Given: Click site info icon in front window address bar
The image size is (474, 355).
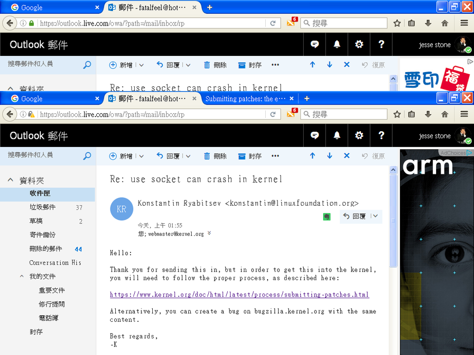Looking at the screenshot, I should 23,114.
